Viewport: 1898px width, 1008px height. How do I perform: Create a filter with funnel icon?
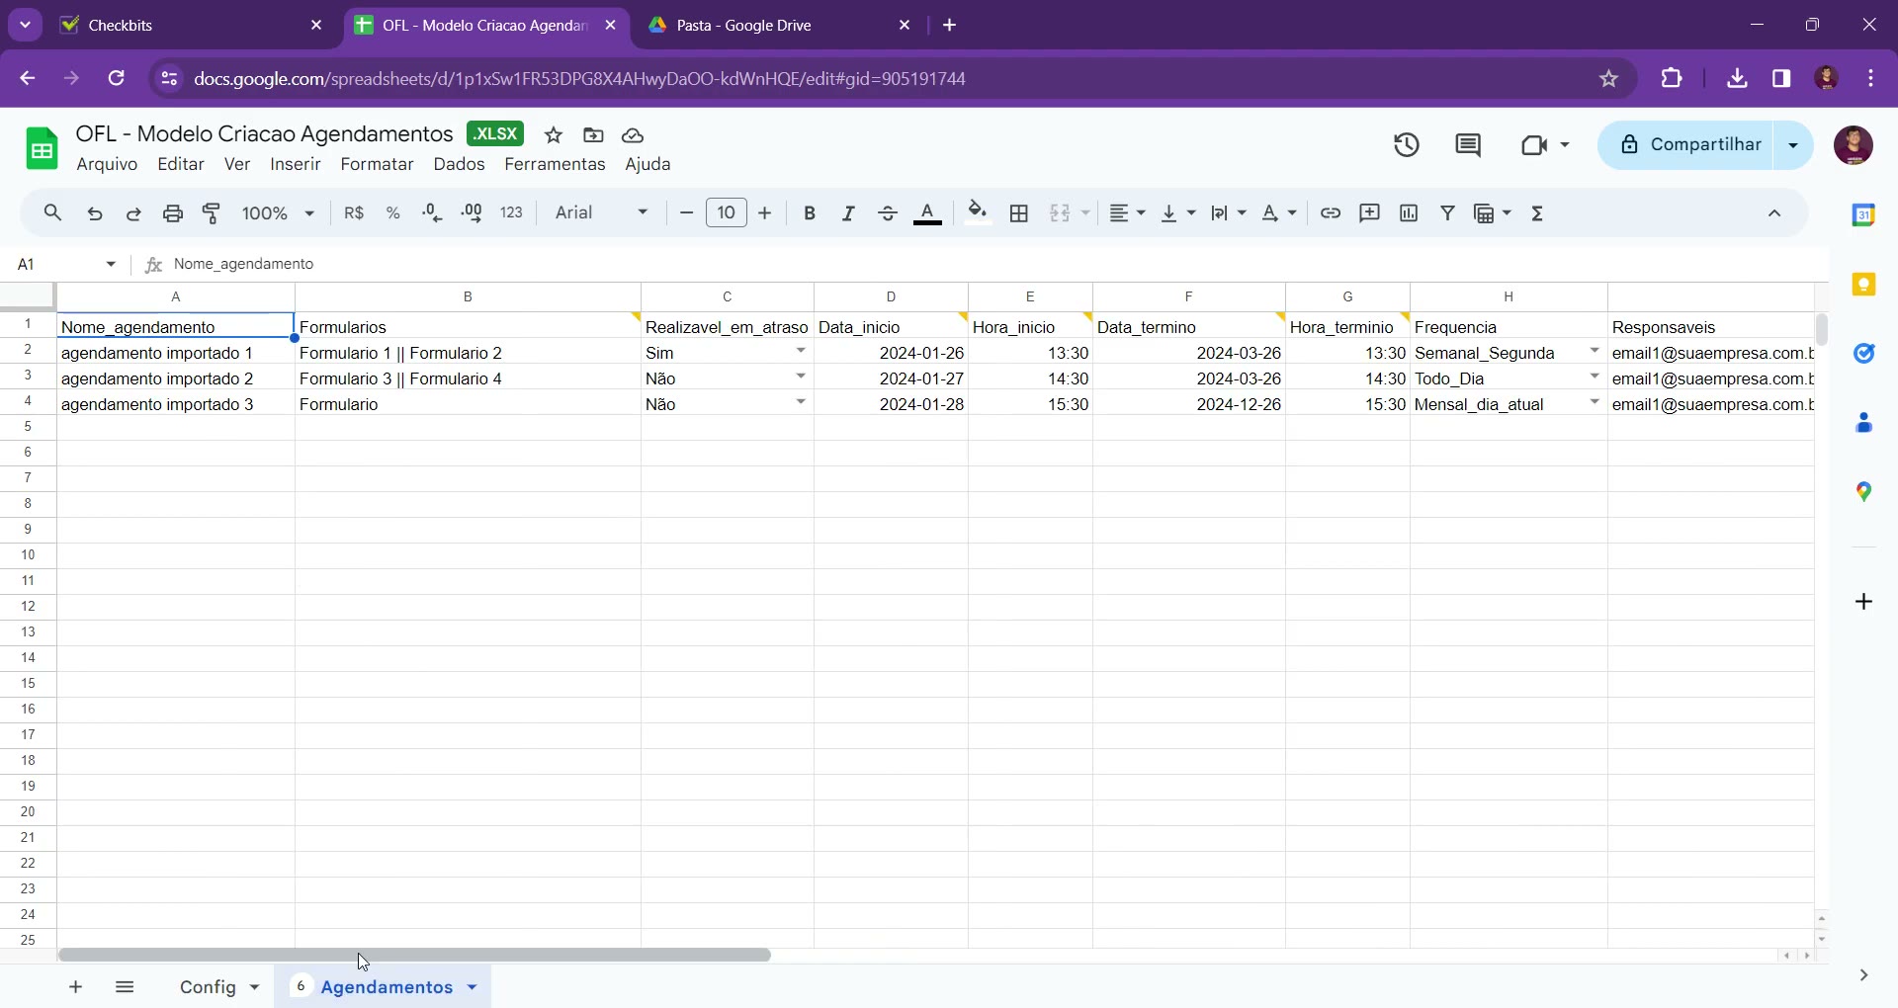[1448, 213]
